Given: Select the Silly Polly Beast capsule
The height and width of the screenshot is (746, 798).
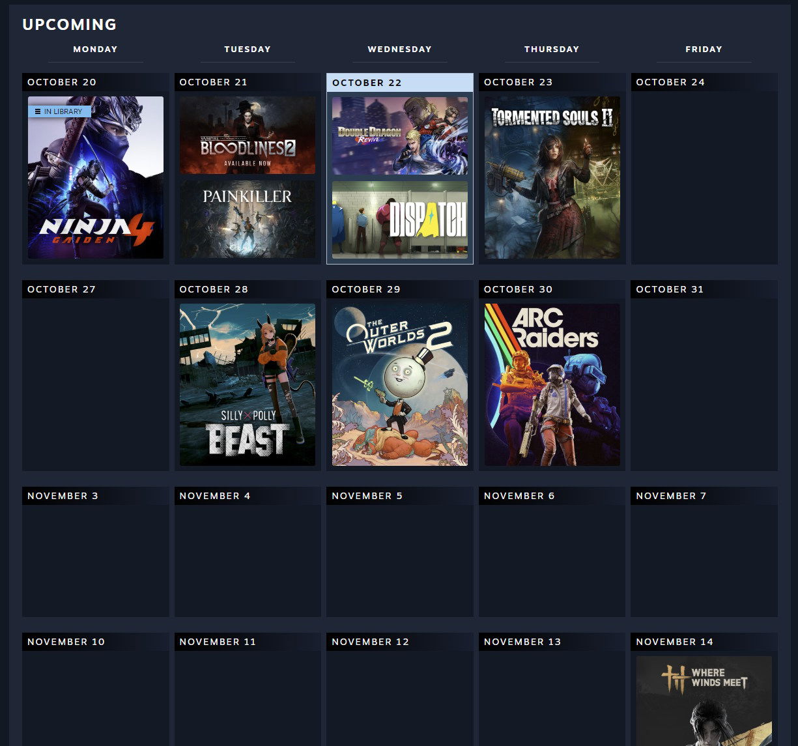Looking at the screenshot, I should pyautogui.click(x=247, y=384).
